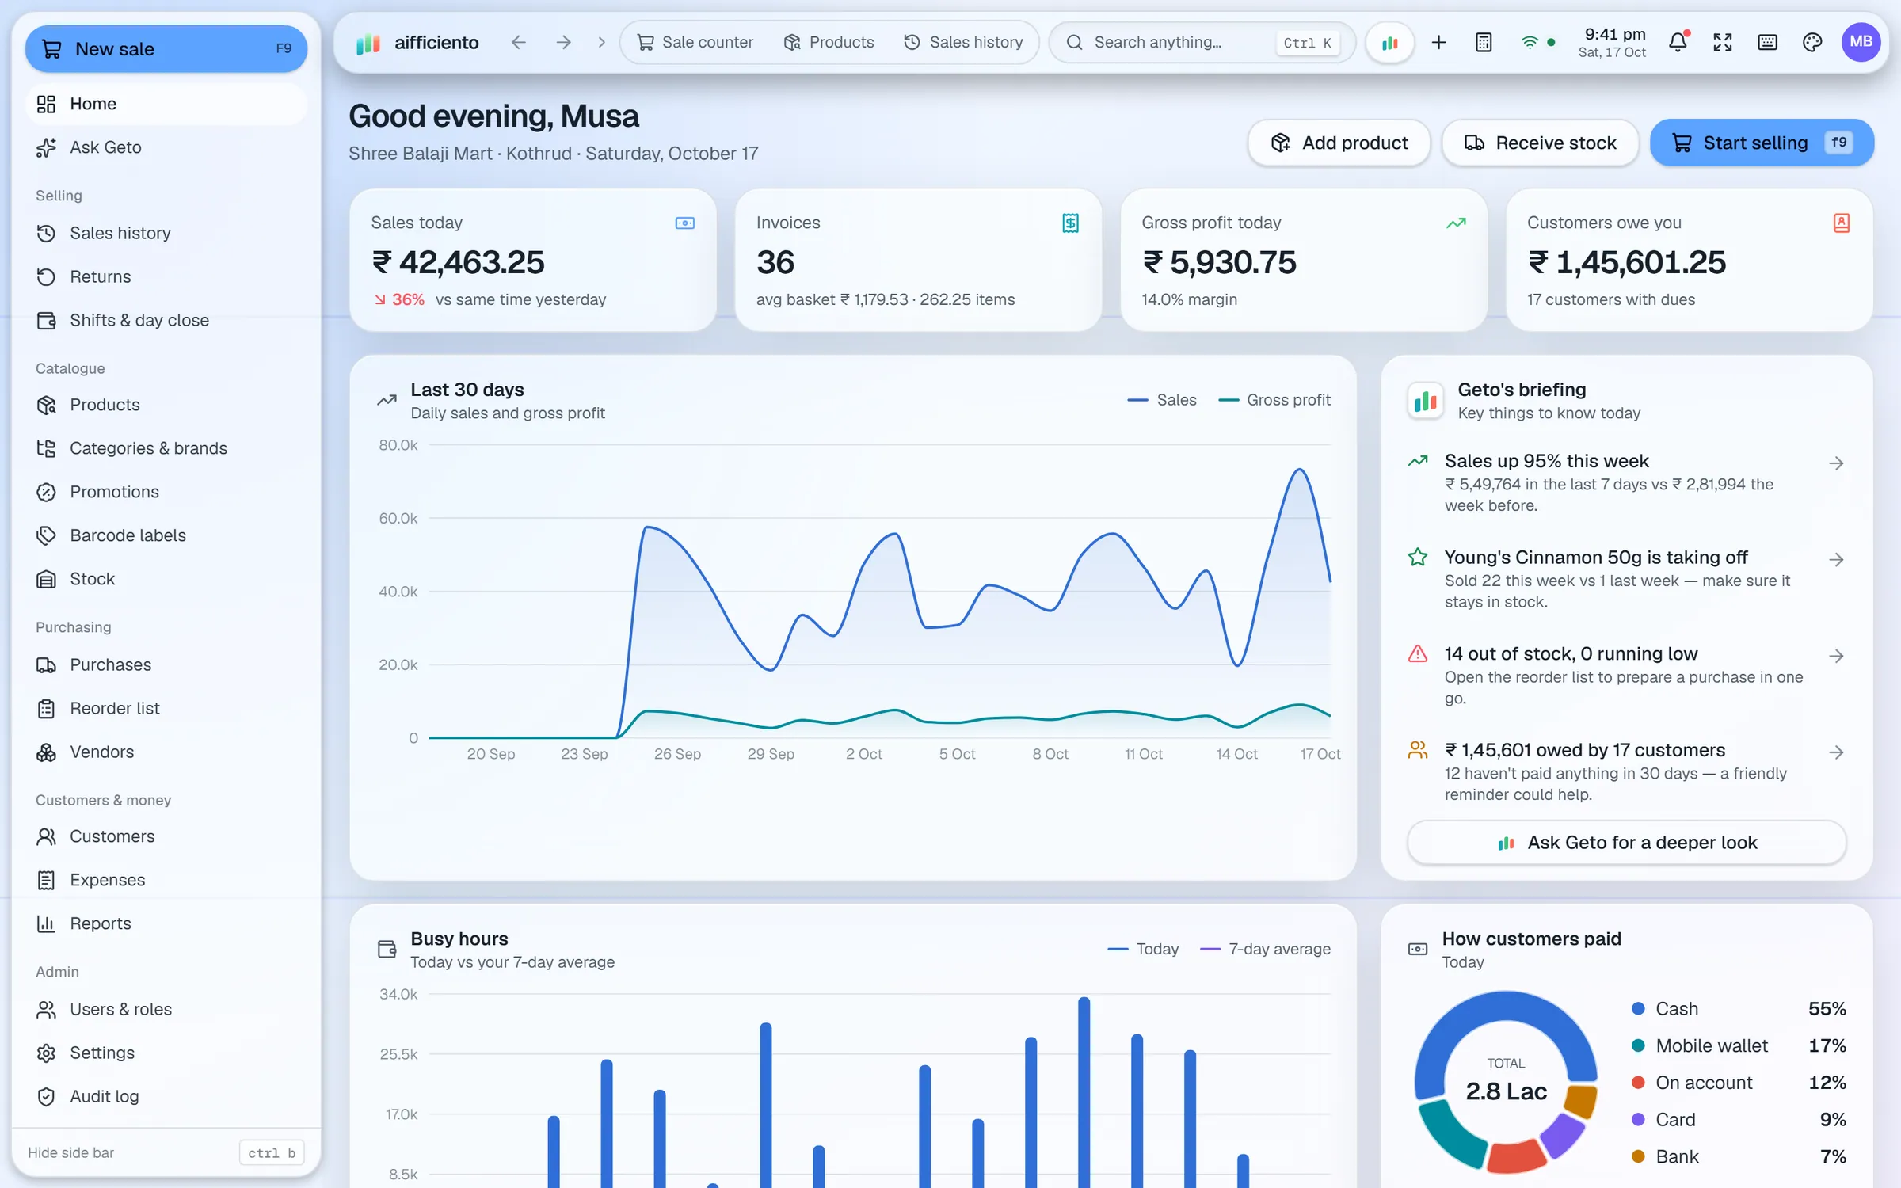This screenshot has width=1901, height=1188.
Task: Click the Receive stock button
Action: click(x=1540, y=143)
